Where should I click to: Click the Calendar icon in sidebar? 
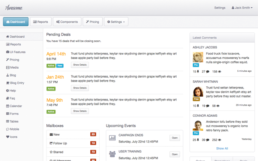8,106
